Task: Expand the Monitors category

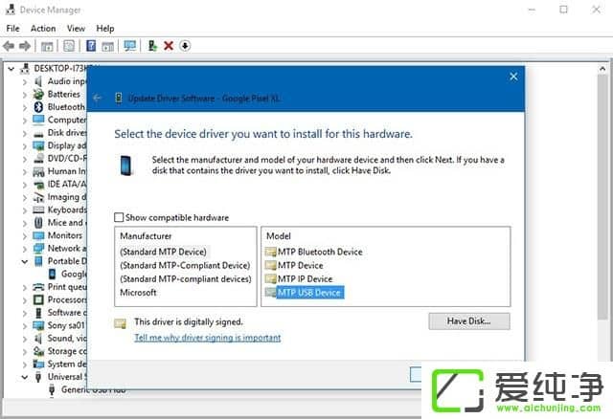Action: coord(25,236)
